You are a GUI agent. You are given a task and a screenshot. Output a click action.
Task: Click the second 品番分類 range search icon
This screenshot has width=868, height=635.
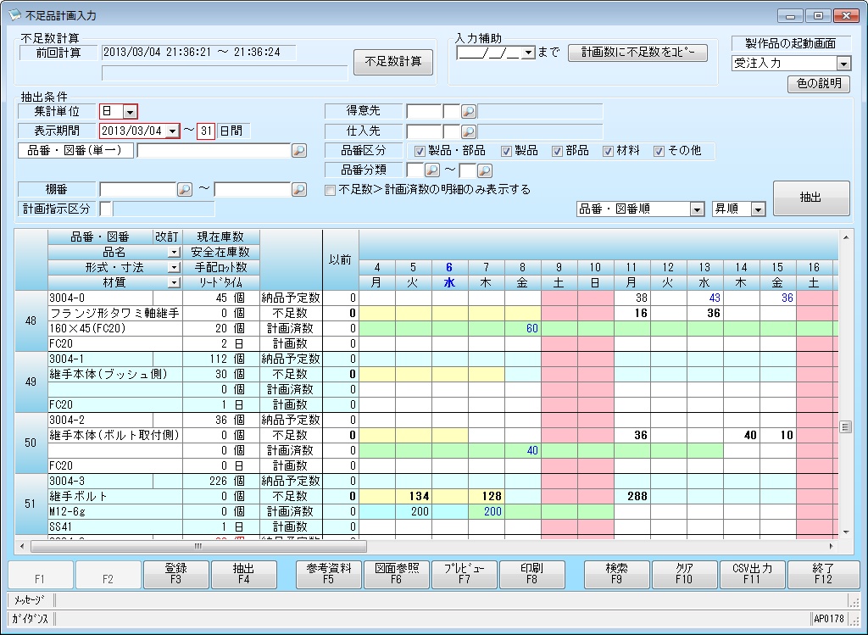[485, 170]
